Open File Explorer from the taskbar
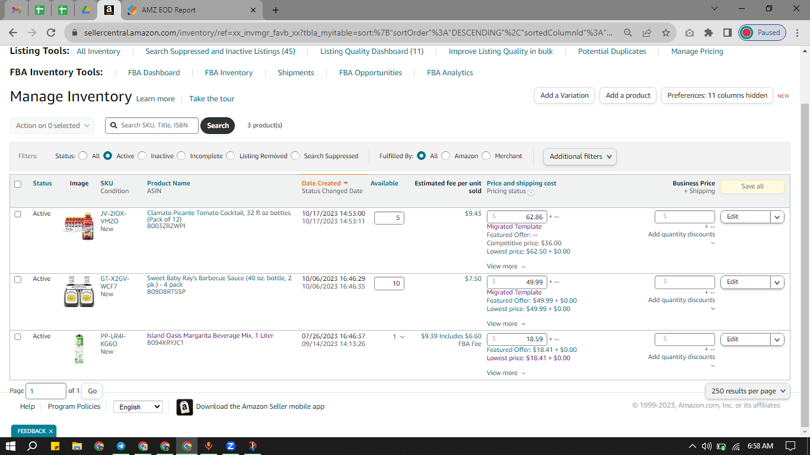 coord(76,446)
